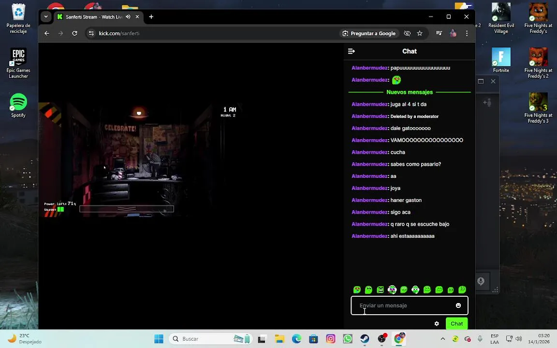Screen dimensions: 557x348
Task: Open the tab search dropdown arrow
Action: coord(46,16)
